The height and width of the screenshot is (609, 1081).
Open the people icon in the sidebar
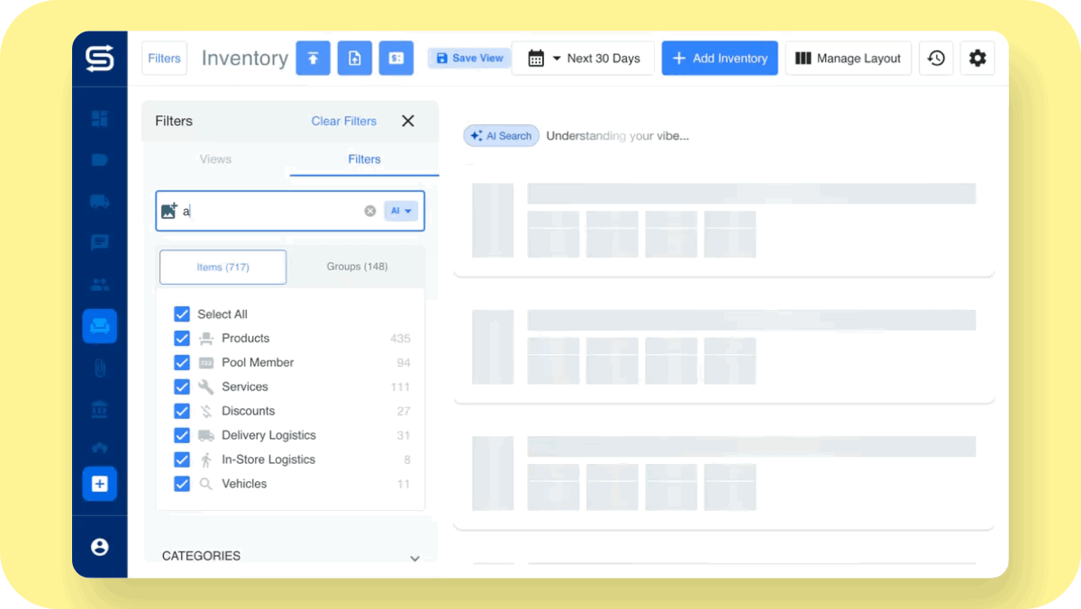pyautogui.click(x=99, y=285)
